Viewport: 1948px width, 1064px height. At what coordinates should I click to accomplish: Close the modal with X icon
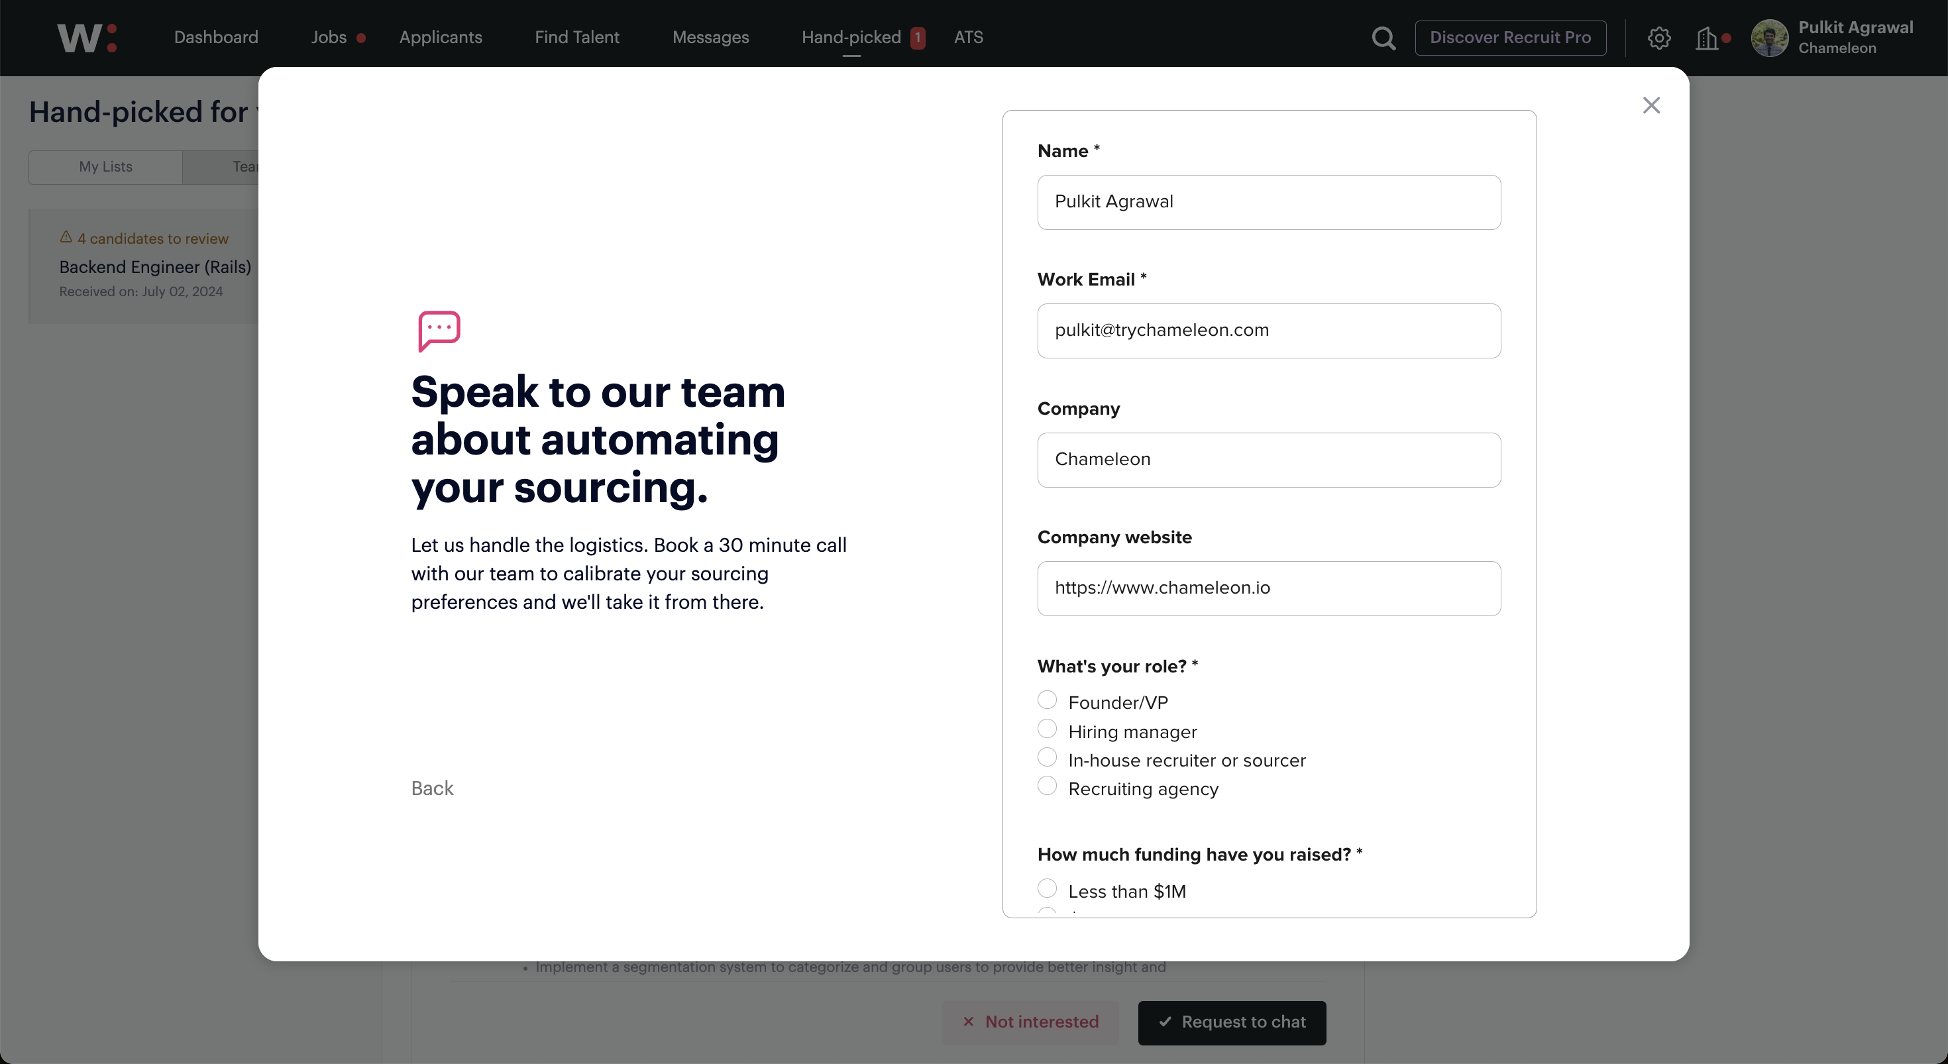click(1652, 105)
